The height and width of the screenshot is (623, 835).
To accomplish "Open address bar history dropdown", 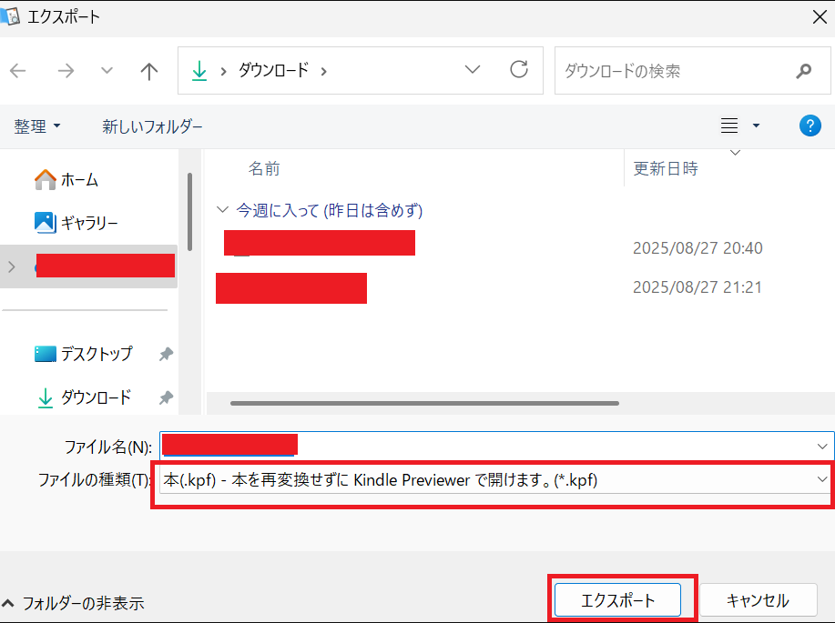I will tap(473, 70).
